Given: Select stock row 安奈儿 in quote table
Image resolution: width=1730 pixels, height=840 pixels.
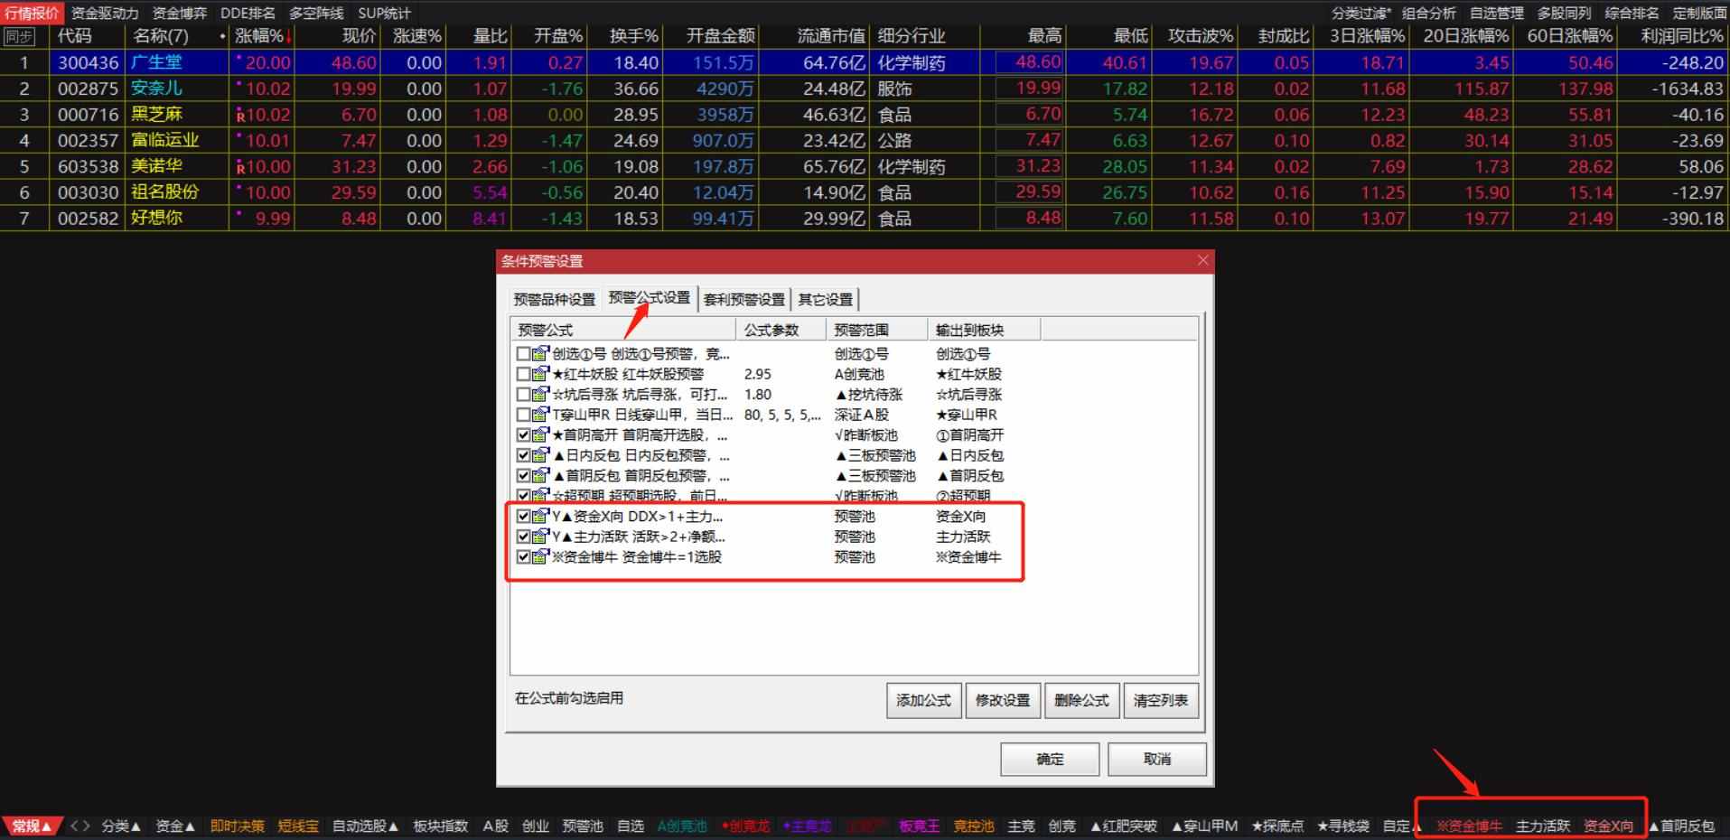Looking at the screenshot, I should (x=865, y=89).
